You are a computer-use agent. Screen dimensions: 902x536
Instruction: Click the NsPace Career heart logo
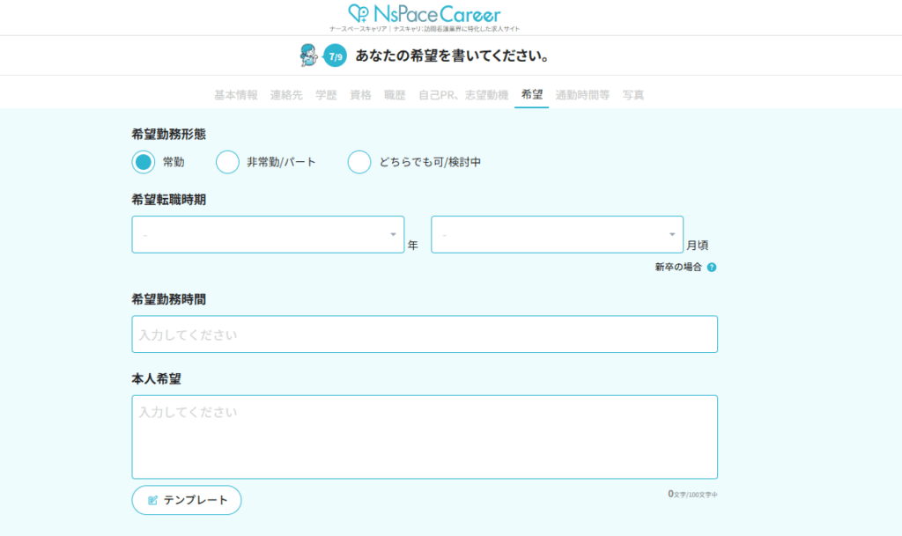359,14
